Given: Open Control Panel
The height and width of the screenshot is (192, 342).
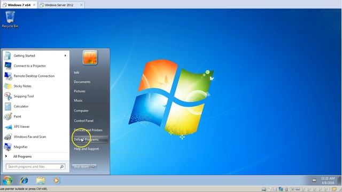Looking at the screenshot, I should pos(83,121).
